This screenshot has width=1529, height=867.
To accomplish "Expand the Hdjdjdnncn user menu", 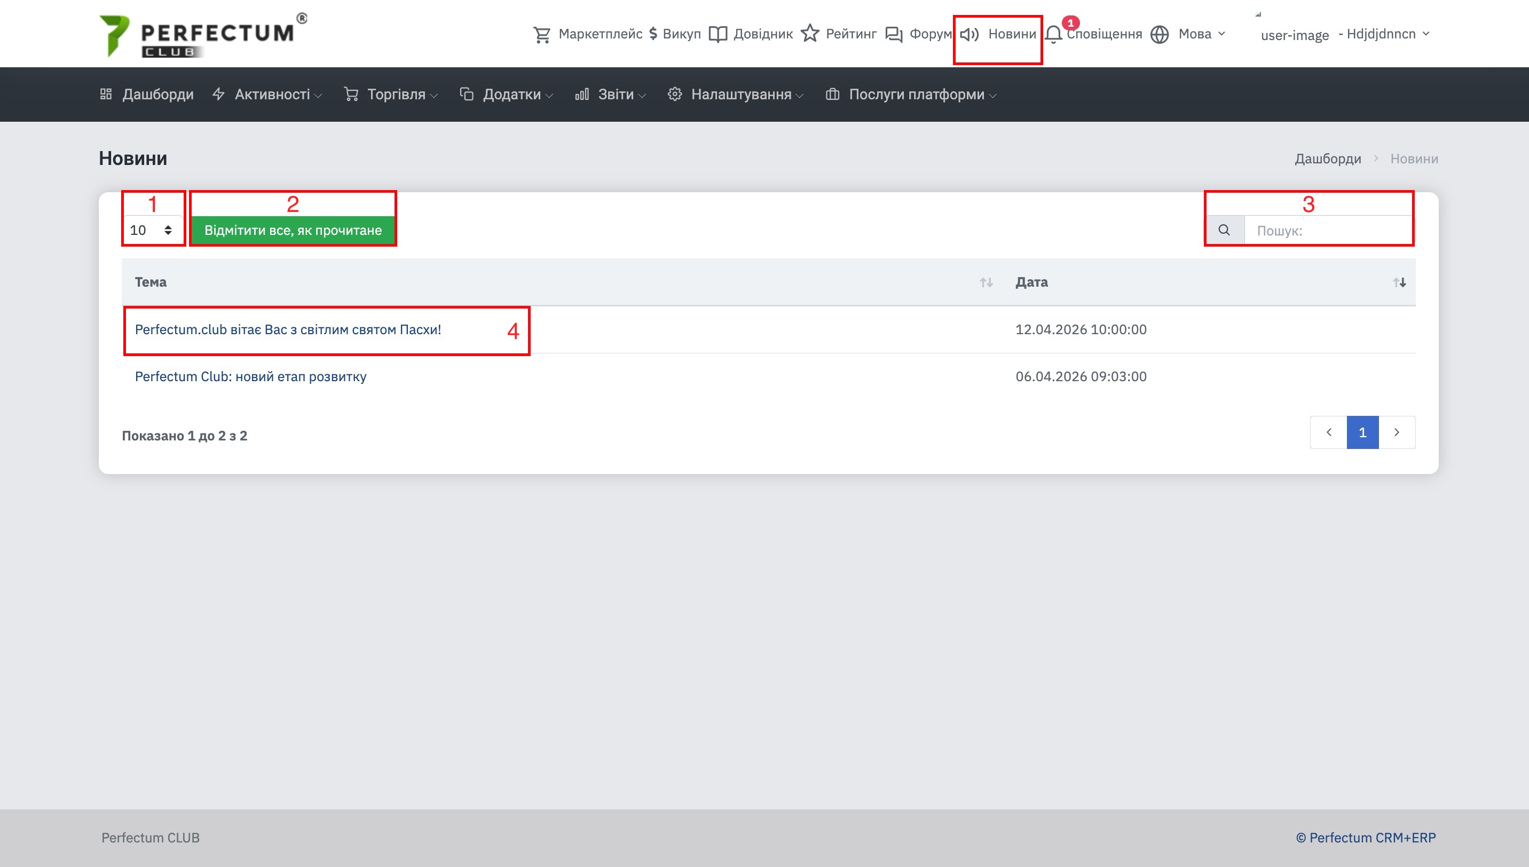I will click(1384, 34).
